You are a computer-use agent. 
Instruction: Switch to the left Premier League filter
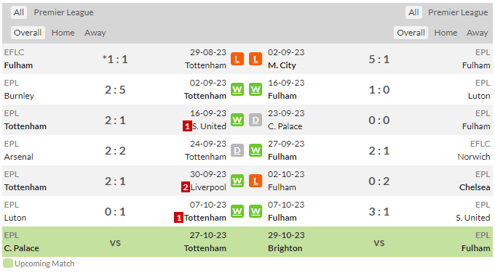(x=64, y=12)
